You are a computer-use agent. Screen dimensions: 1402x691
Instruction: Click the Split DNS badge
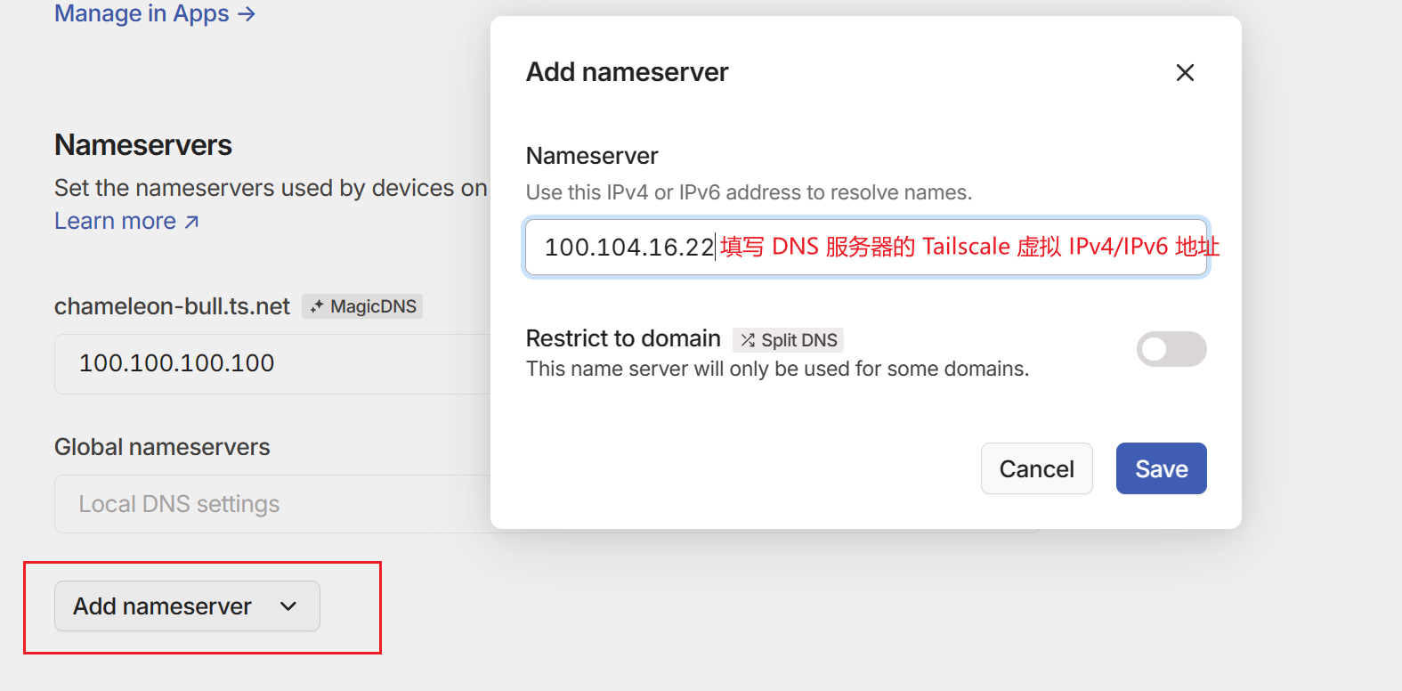(x=789, y=340)
